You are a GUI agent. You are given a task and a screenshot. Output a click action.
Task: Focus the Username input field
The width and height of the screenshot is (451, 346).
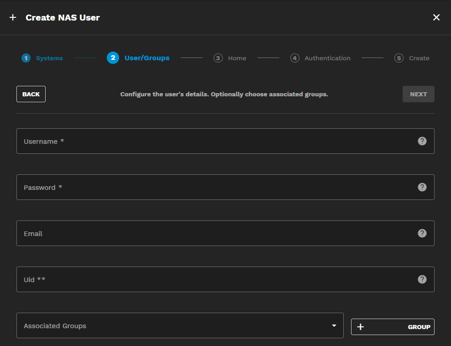click(215, 141)
